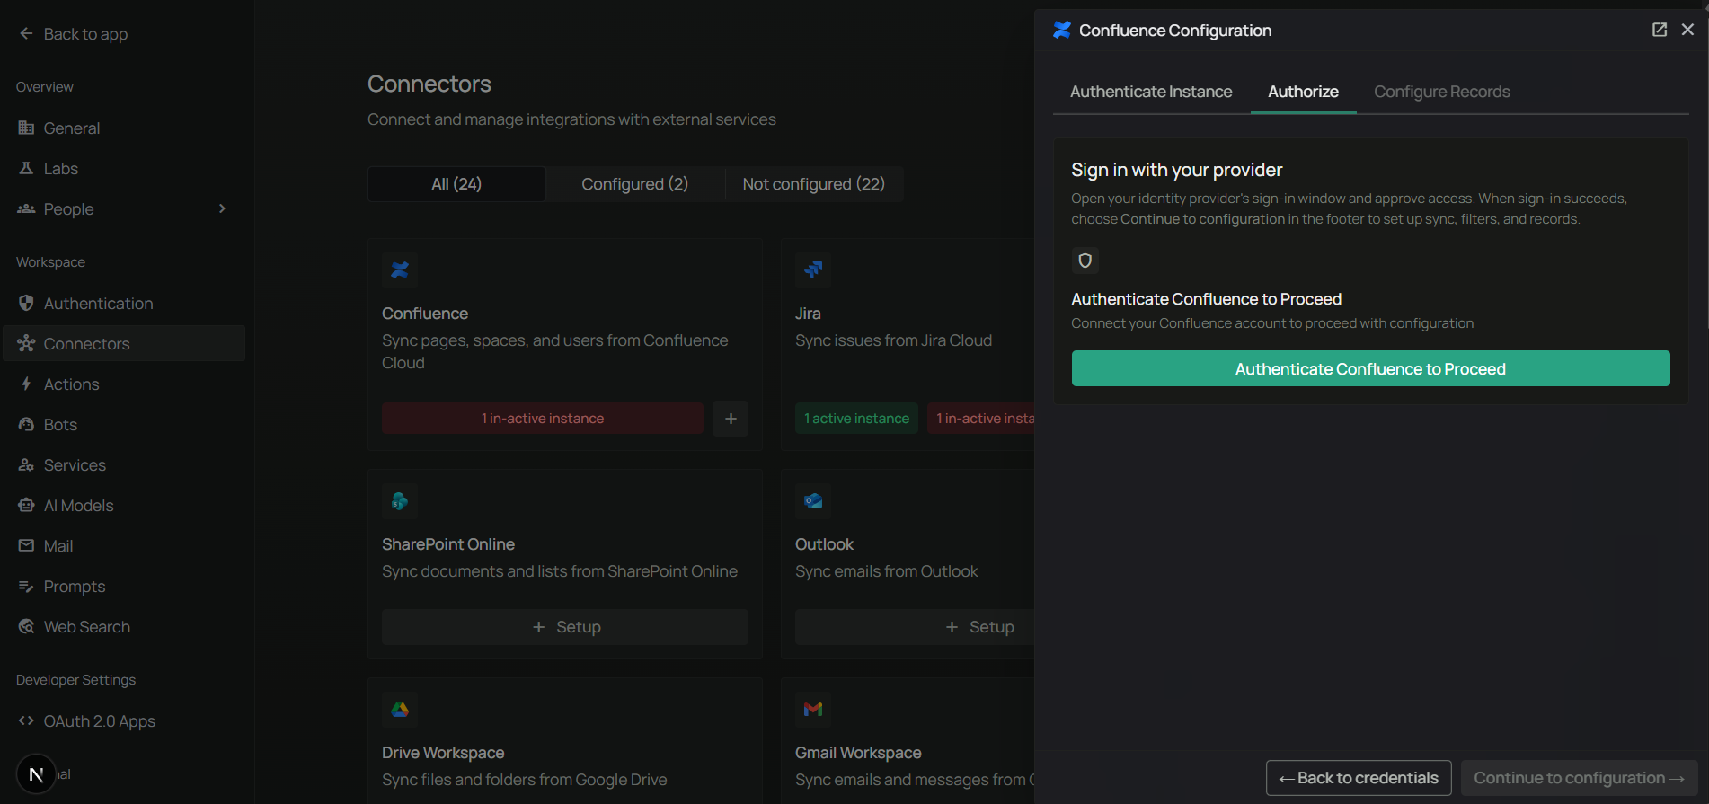Open Labs in sidebar
This screenshot has height=804, width=1709.
[124, 168]
